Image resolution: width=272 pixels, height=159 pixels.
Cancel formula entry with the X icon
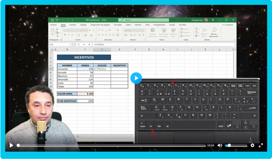(x=79, y=45)
